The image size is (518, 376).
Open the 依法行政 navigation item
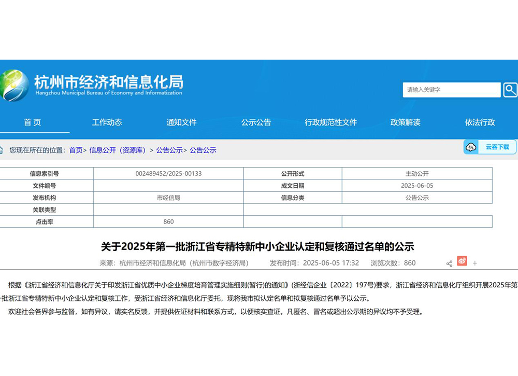pyautogui.click(x=480, y=122)
